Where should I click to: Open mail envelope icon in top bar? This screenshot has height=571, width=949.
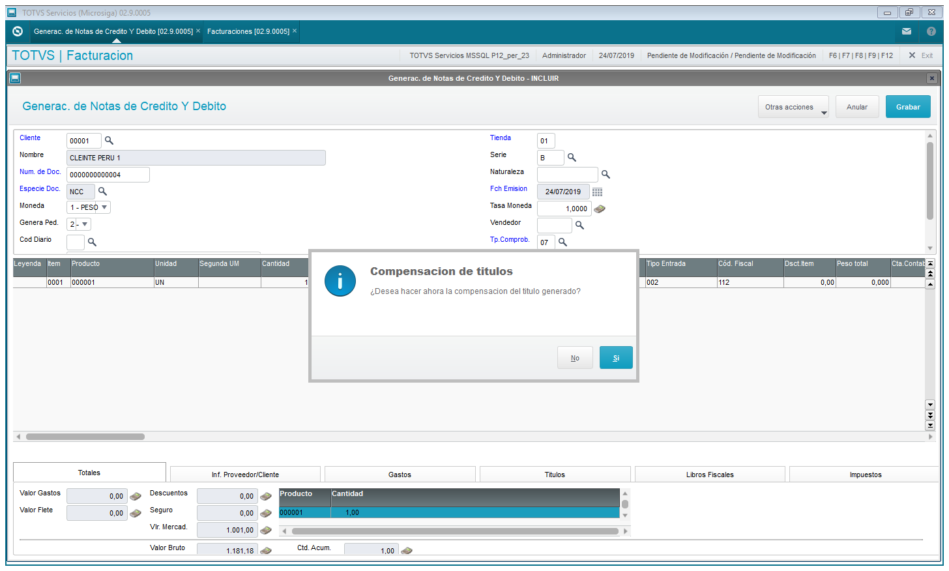[x=907, y=31]
